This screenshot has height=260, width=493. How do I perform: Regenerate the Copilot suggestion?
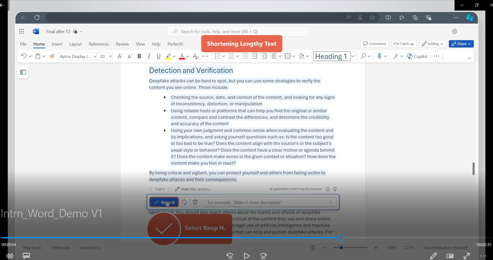[184, 202]
